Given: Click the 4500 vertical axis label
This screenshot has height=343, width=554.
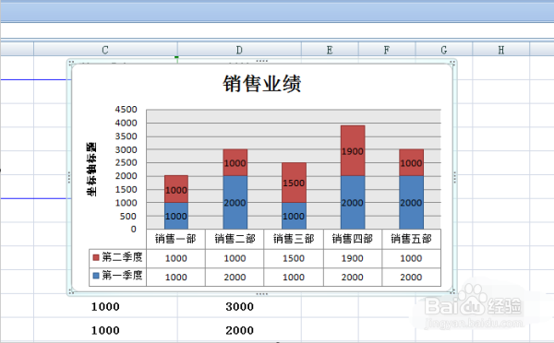Looking at the screenshot, I should pos(126,110).
